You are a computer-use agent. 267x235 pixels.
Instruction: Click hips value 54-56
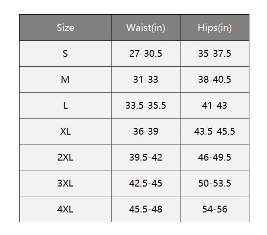click(215, 209)
